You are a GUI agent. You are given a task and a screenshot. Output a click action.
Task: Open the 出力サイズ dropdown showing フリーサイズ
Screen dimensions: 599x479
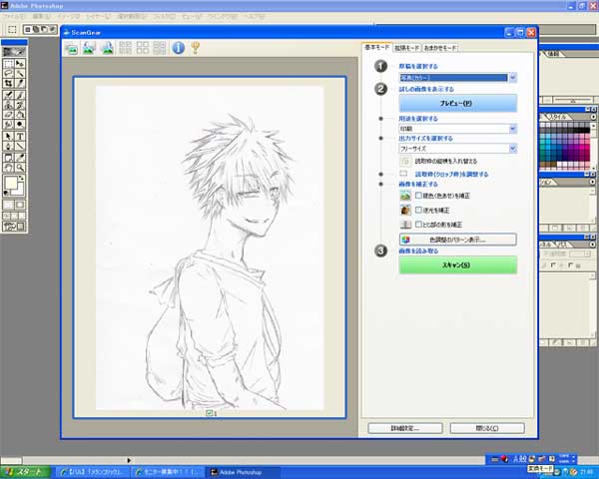point(457,149)
